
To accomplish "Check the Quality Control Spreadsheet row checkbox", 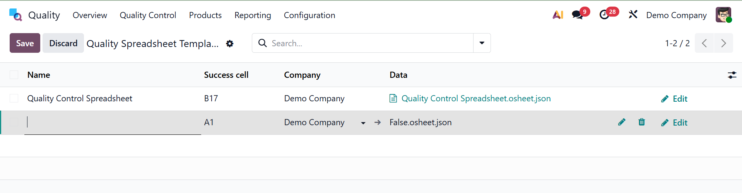I will (x=14, y=98).
